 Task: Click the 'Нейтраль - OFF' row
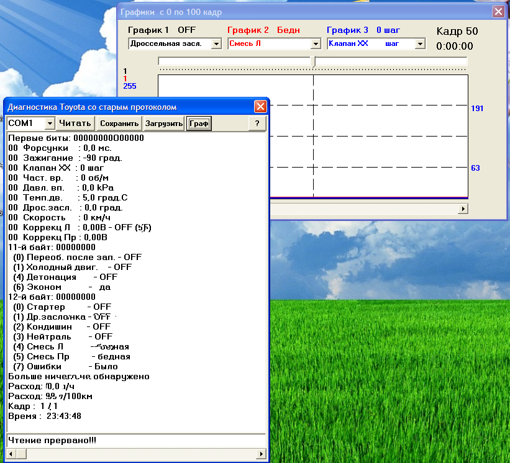[x=63, y=336]
